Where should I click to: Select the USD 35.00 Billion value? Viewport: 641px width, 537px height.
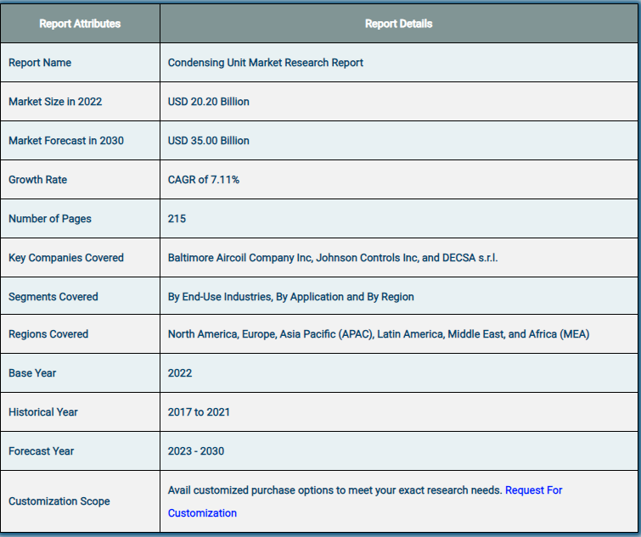[209, 141]
